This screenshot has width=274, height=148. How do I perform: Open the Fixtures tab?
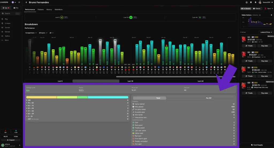pos(41,10)
